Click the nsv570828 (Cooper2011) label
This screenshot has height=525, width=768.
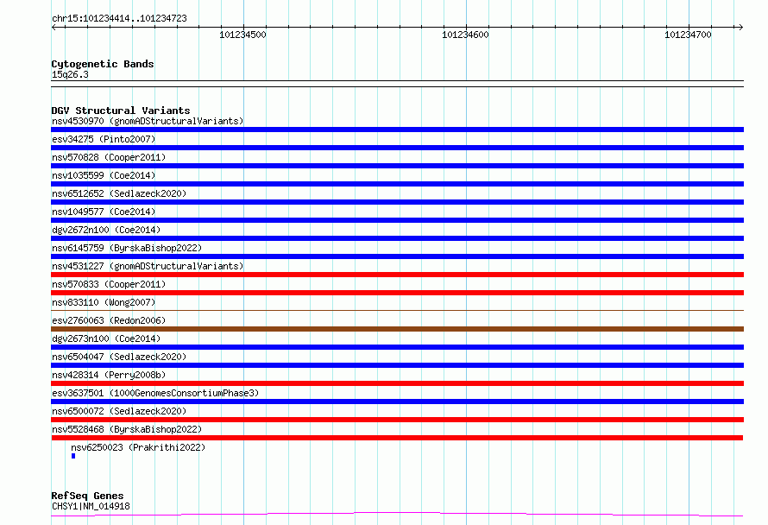(109, 157)
